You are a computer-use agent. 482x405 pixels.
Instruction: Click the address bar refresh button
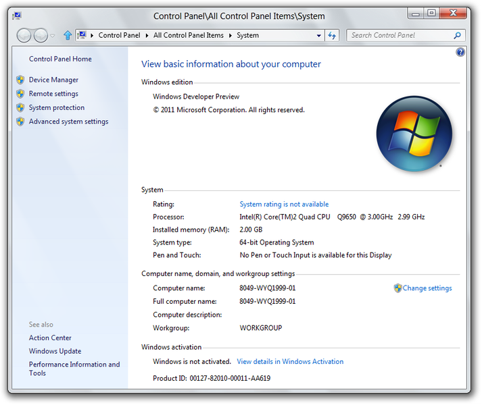point(332,36)
